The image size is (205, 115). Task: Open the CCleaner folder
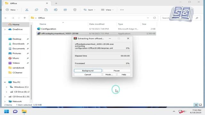coord(17,73)
